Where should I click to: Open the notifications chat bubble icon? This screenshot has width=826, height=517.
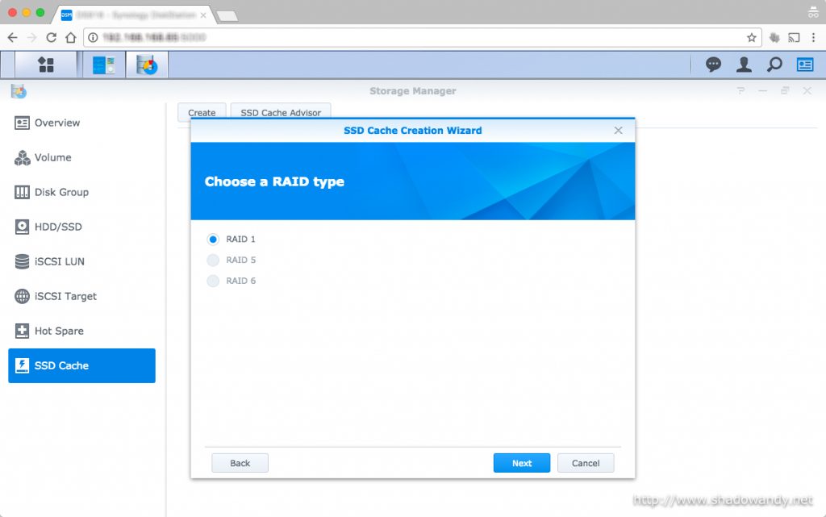[x=713, y=65]
